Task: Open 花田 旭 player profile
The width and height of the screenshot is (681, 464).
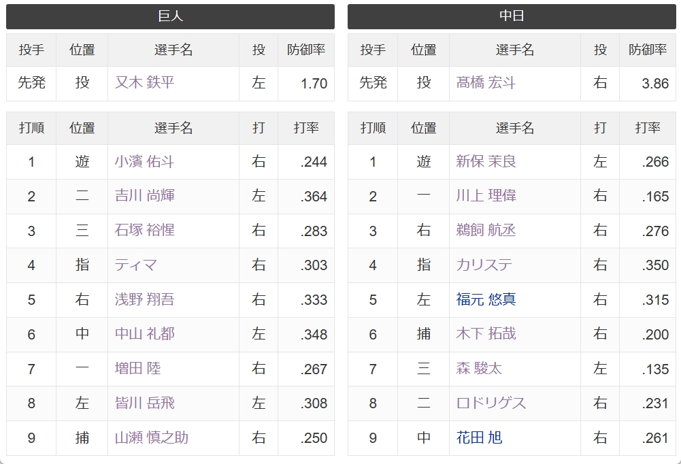Action: coord(479,437)
